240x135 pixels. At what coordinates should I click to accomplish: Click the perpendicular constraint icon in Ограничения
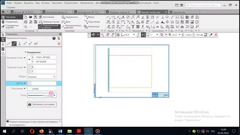click(x=162, y=17)
